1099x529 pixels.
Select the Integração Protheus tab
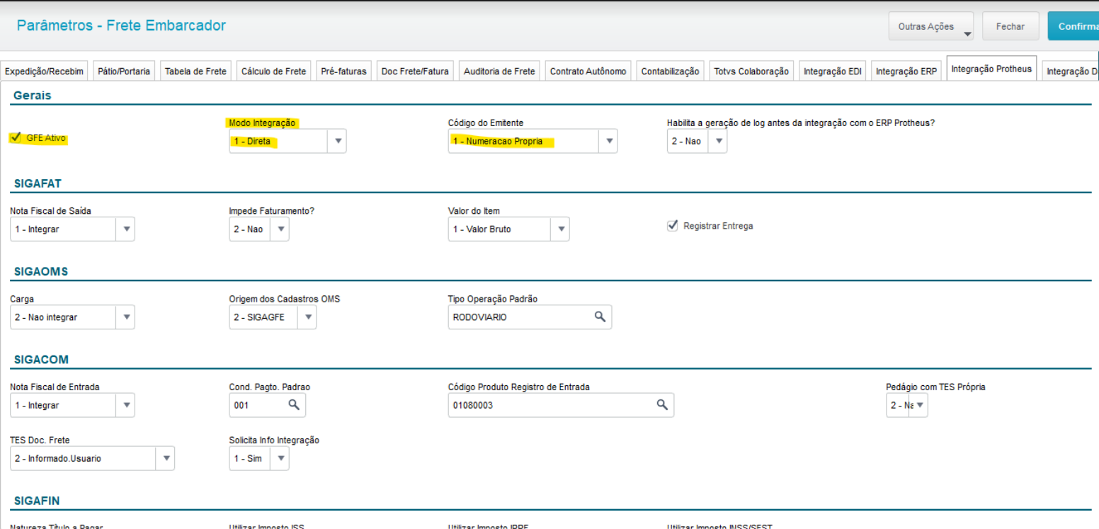pos(991,69)
